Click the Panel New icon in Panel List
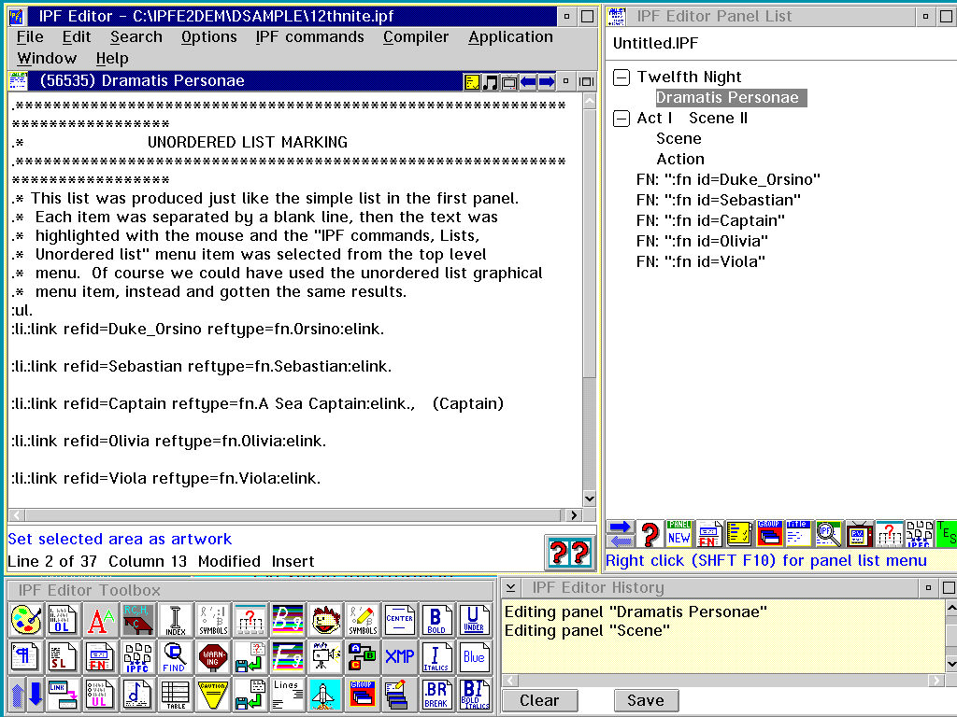The image size is (957, 717). click(x=678, y=533)
